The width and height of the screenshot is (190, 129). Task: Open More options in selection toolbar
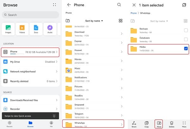[x=184, y=124]
